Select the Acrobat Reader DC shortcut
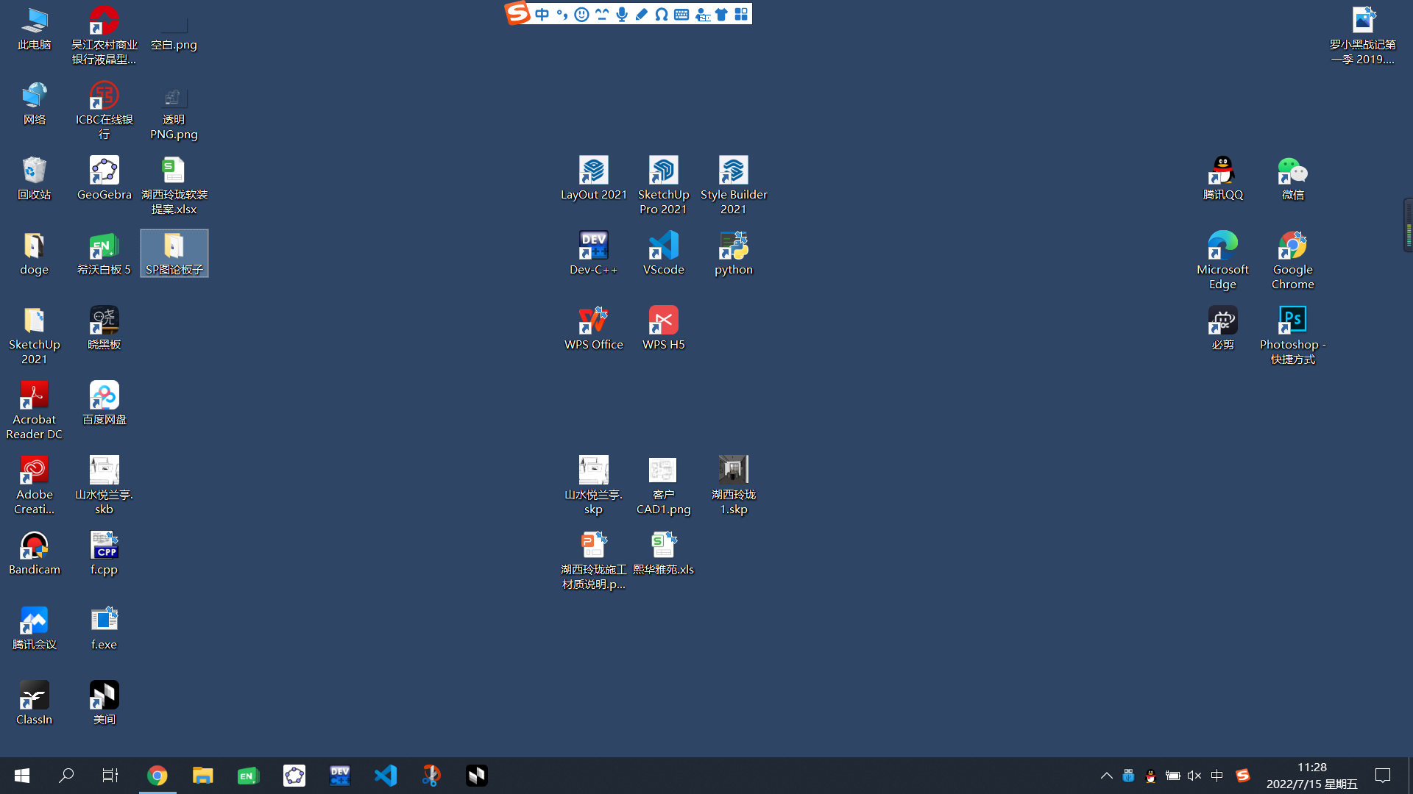Image resolution: width=1413 pixels, height=794 pixels. pyautogui.click(x=34, y=412)
